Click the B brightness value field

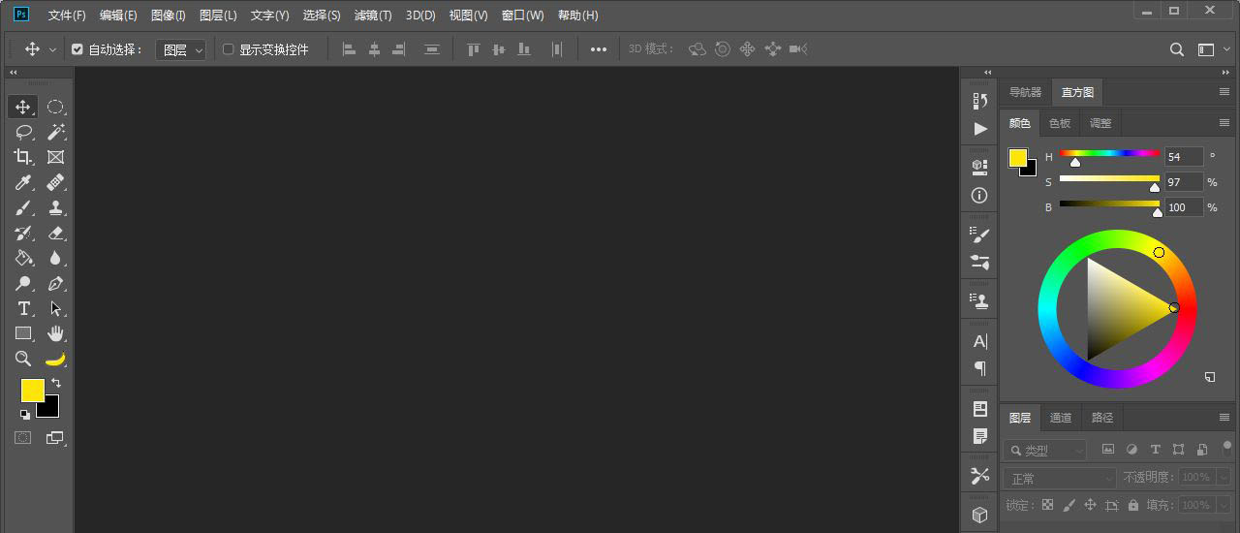1184,207
